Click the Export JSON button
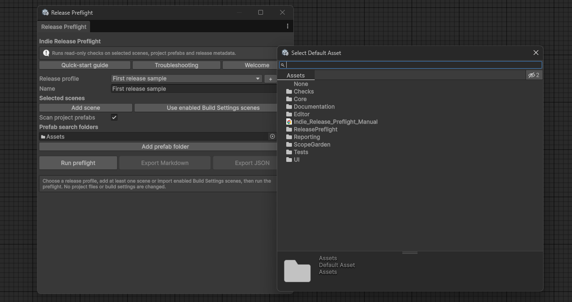Image resolution: width=572 pixels, height=302 pixels. (245, 163)
